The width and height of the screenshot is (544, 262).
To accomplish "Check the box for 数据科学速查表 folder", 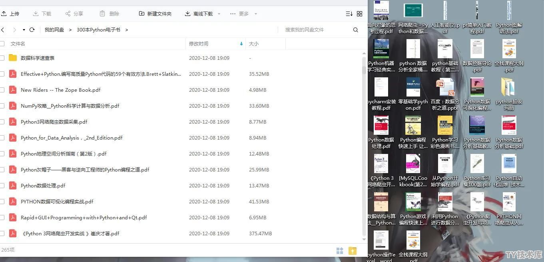I will pyautogui.click(x=2, y=58).
